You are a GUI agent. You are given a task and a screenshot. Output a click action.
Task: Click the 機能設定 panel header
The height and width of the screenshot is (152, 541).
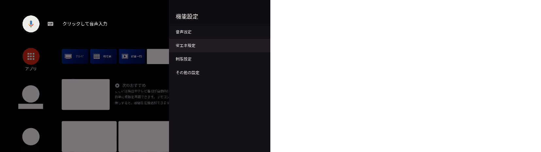[187, 16]
